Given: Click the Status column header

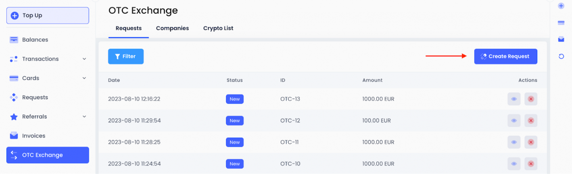Looking at the screenshot, I should click(235, 80).
